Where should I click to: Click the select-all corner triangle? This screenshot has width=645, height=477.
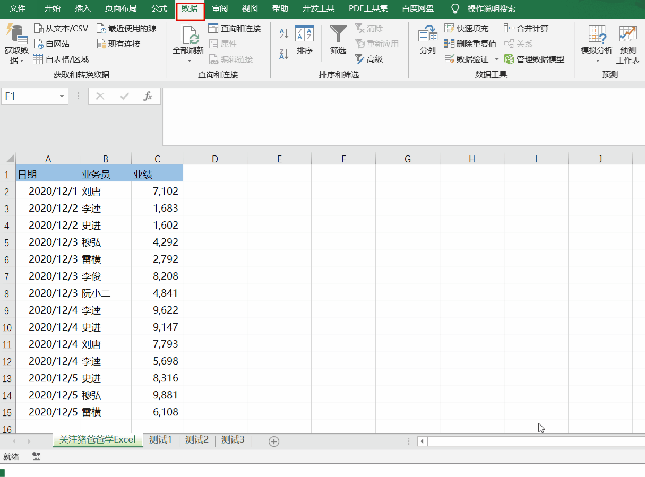[9, 159]
